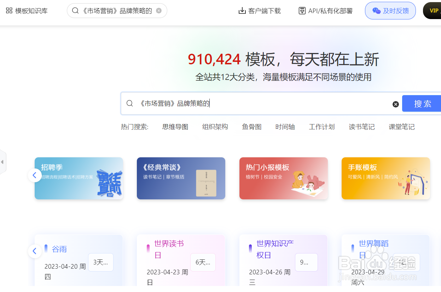Click the magnifier icon in the top search bar
The width and height of the screenshot is (441, 292).
coord(75,11)
